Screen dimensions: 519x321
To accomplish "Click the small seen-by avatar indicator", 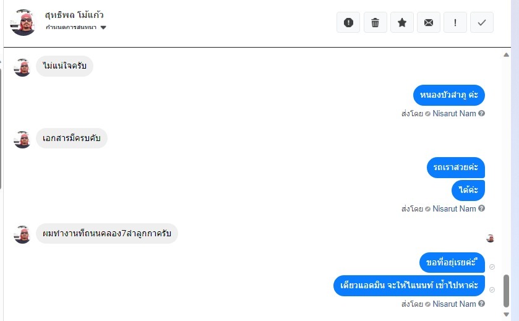I will tap(490, 238).
